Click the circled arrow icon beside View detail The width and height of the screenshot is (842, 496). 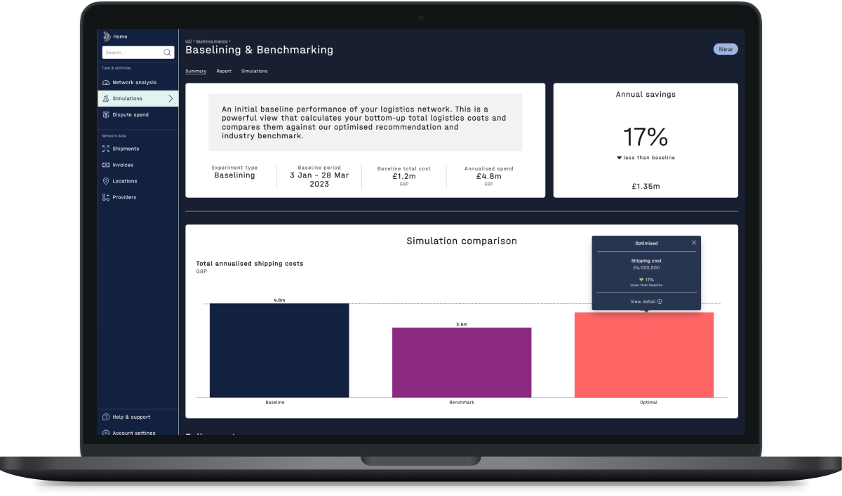(660, 301)
